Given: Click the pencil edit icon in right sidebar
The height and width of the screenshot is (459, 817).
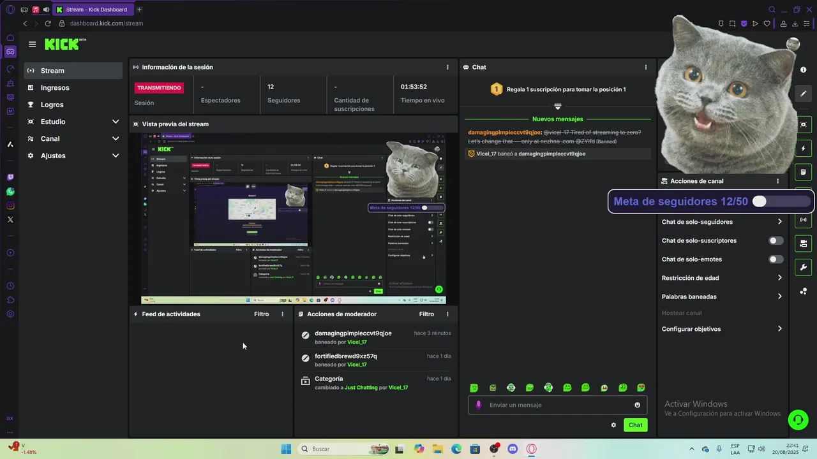Looking at the screenshot, I should (x=804, y=93).
